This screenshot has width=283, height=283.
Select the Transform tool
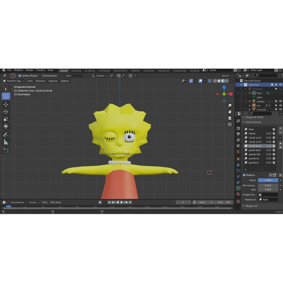[x=6, y=126]
